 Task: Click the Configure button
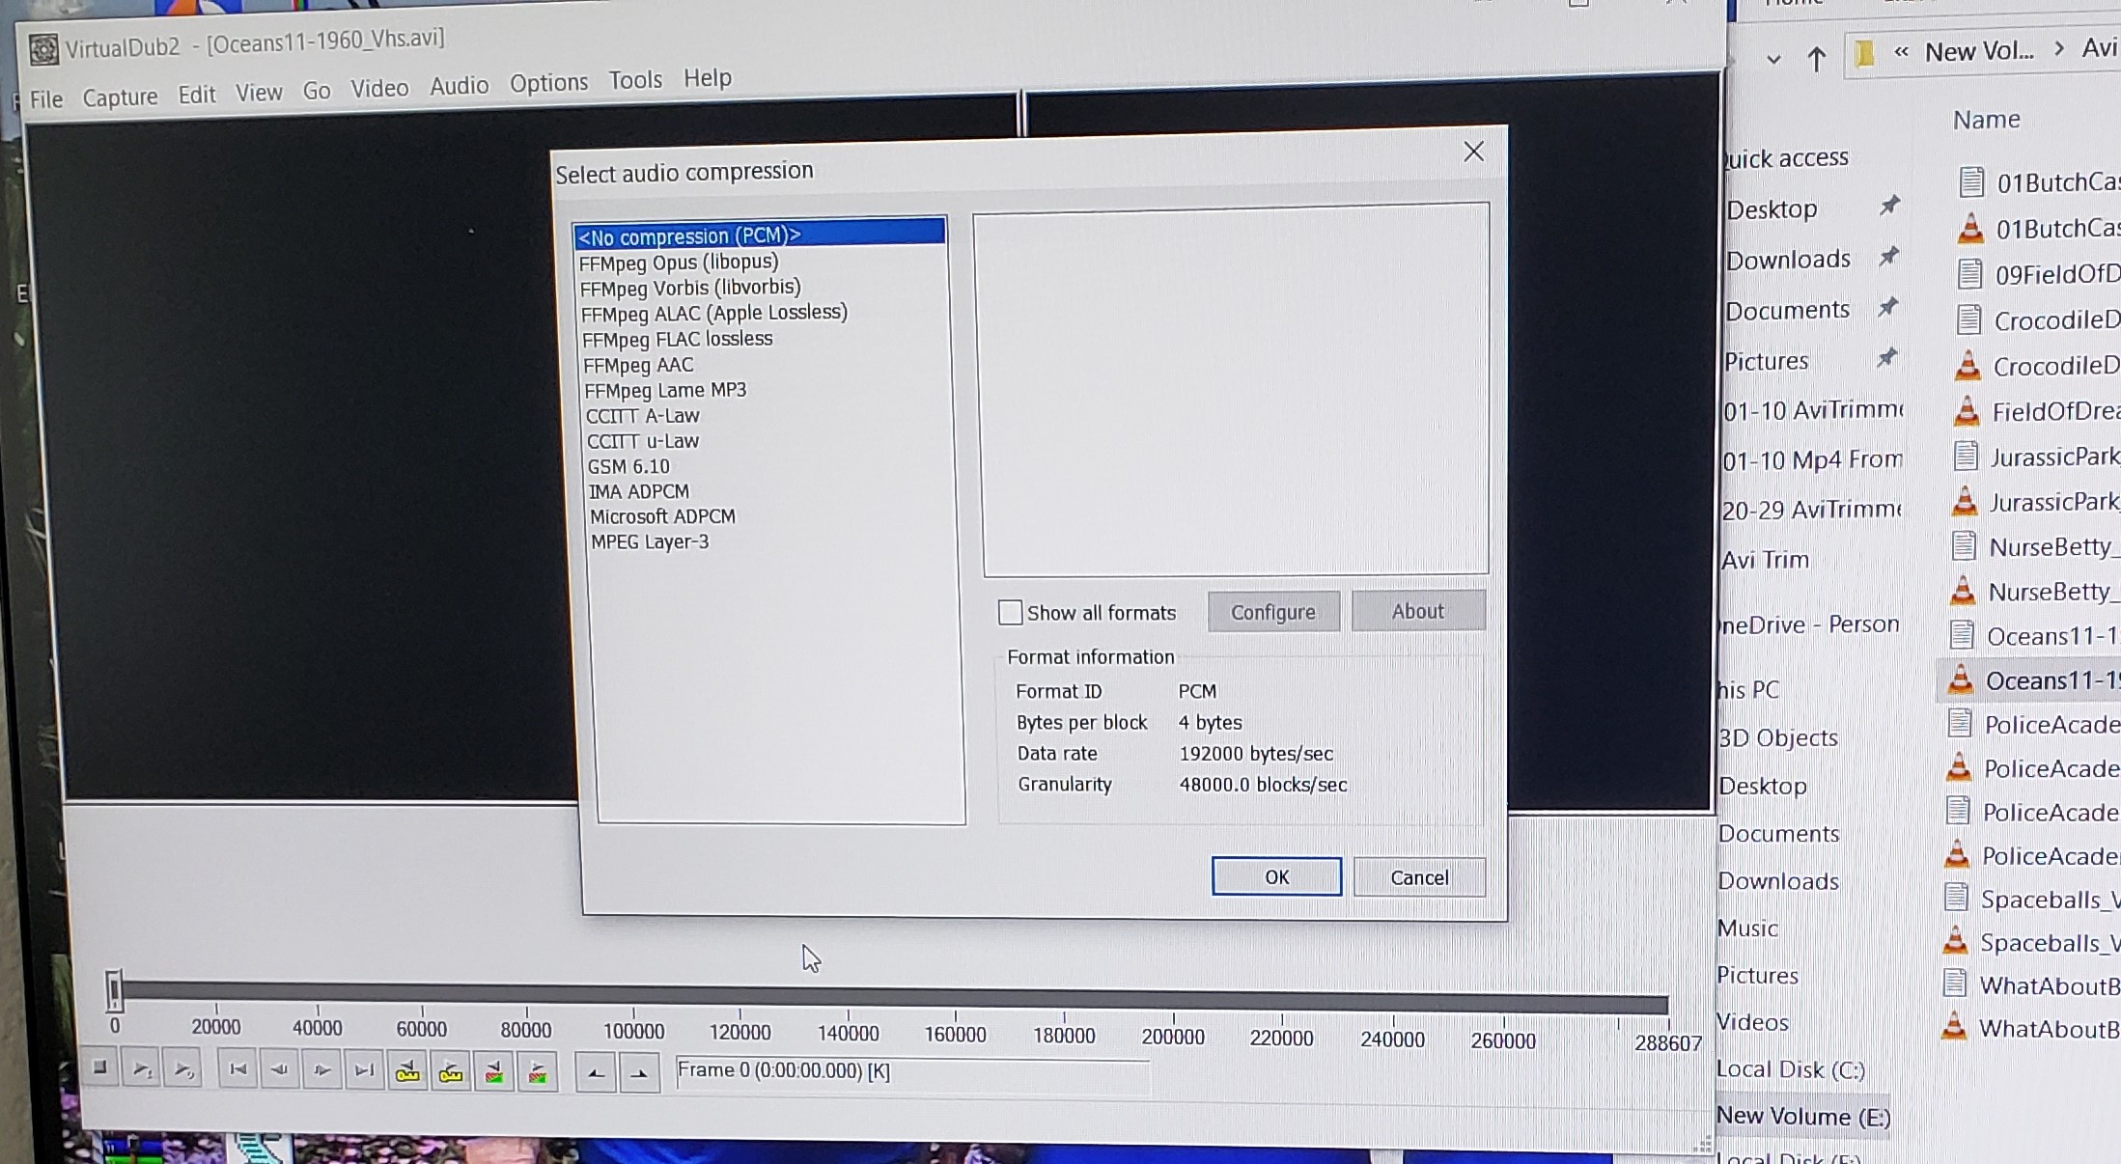(x=1273, y=612)
